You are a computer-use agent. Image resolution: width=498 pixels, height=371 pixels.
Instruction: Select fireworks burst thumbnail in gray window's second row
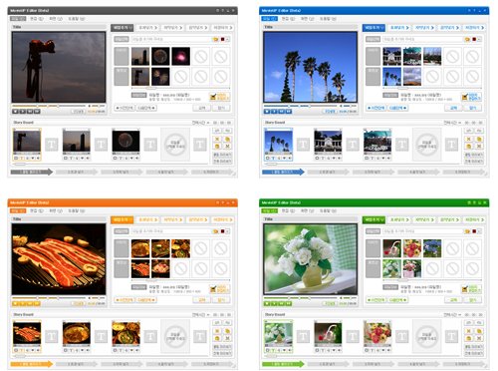pyautogui.click(x=160, y=77)
